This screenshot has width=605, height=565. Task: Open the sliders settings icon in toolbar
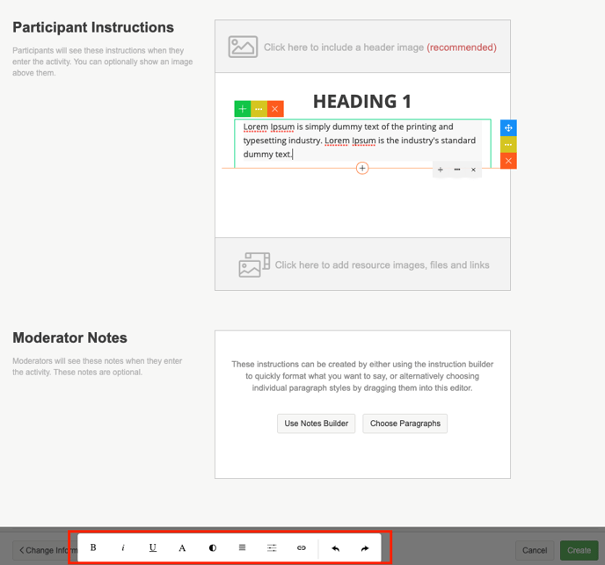pyautogui.click(x=272, y=547)
